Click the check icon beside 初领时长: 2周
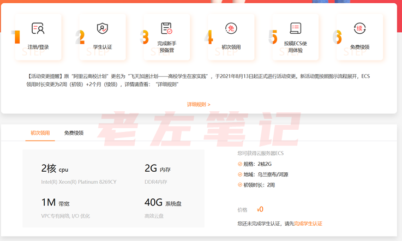 [240, 185]
